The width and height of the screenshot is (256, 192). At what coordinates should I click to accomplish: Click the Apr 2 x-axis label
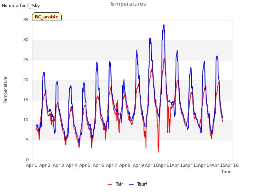pyautogui.click(x=45, y=165)
